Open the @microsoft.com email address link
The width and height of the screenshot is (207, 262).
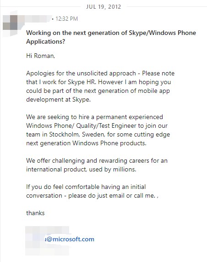70,239
